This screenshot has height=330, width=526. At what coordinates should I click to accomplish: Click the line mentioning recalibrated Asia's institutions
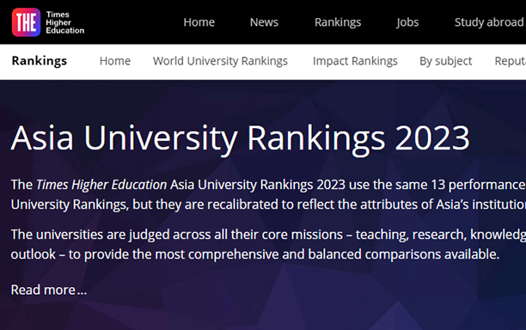(x=268, y=205)
